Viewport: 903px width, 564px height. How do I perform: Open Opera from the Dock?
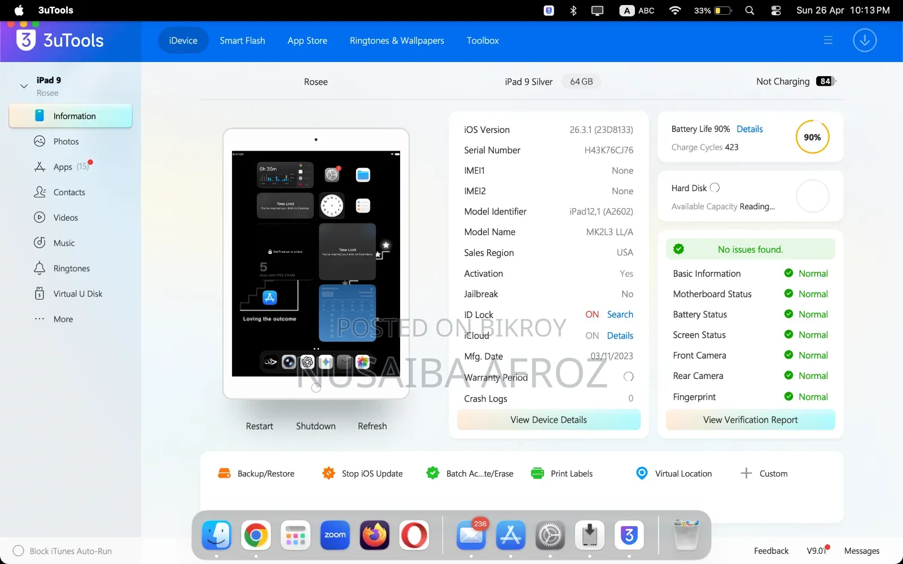pos(414,535)
